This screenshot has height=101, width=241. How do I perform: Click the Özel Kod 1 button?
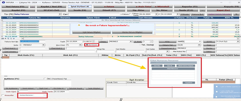[10, 48]
